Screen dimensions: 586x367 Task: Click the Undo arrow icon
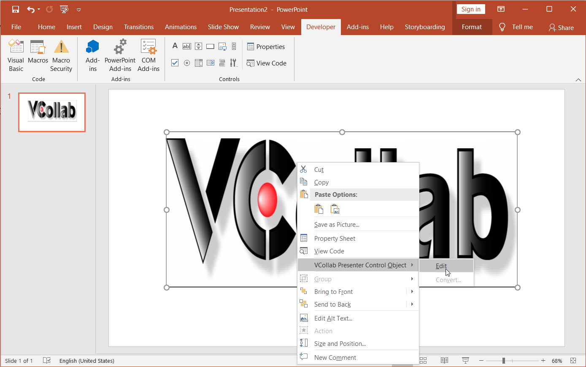point(30,9)
